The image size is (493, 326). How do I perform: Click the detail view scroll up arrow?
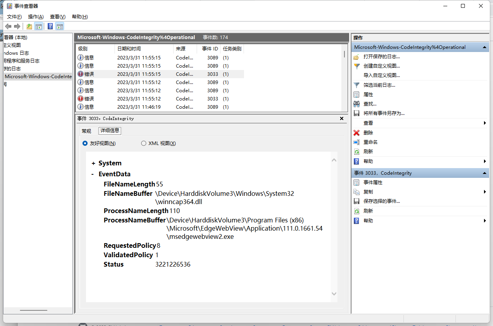tap(334, 160)
